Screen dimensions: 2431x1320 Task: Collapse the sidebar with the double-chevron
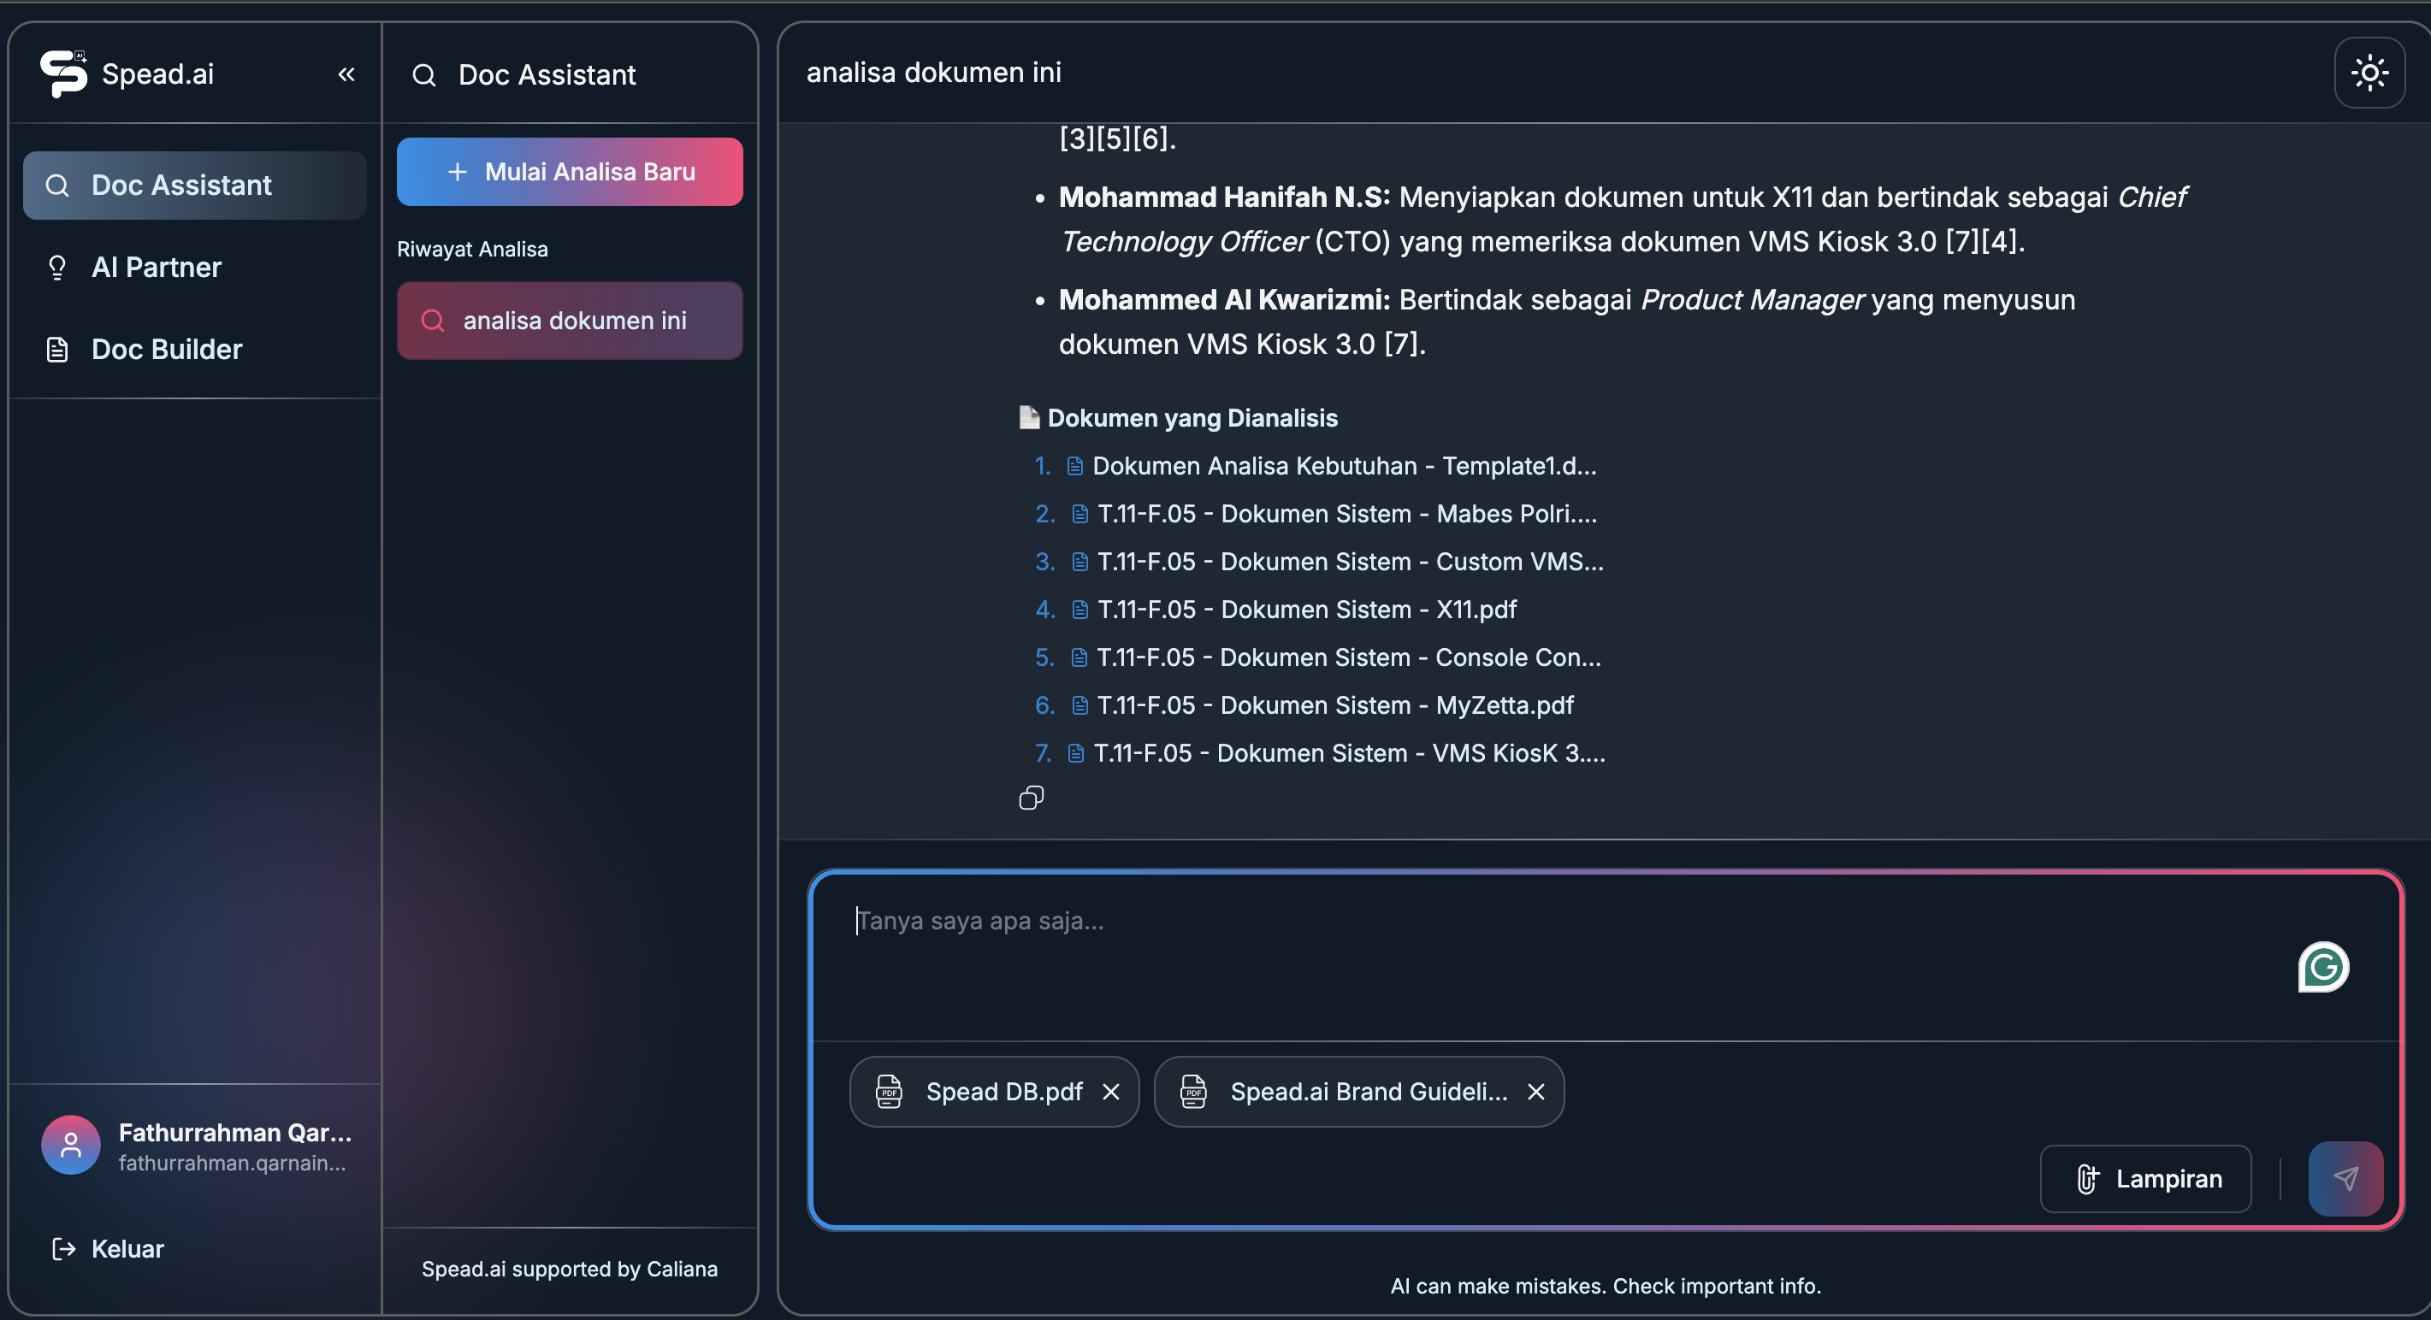point(346,74)
